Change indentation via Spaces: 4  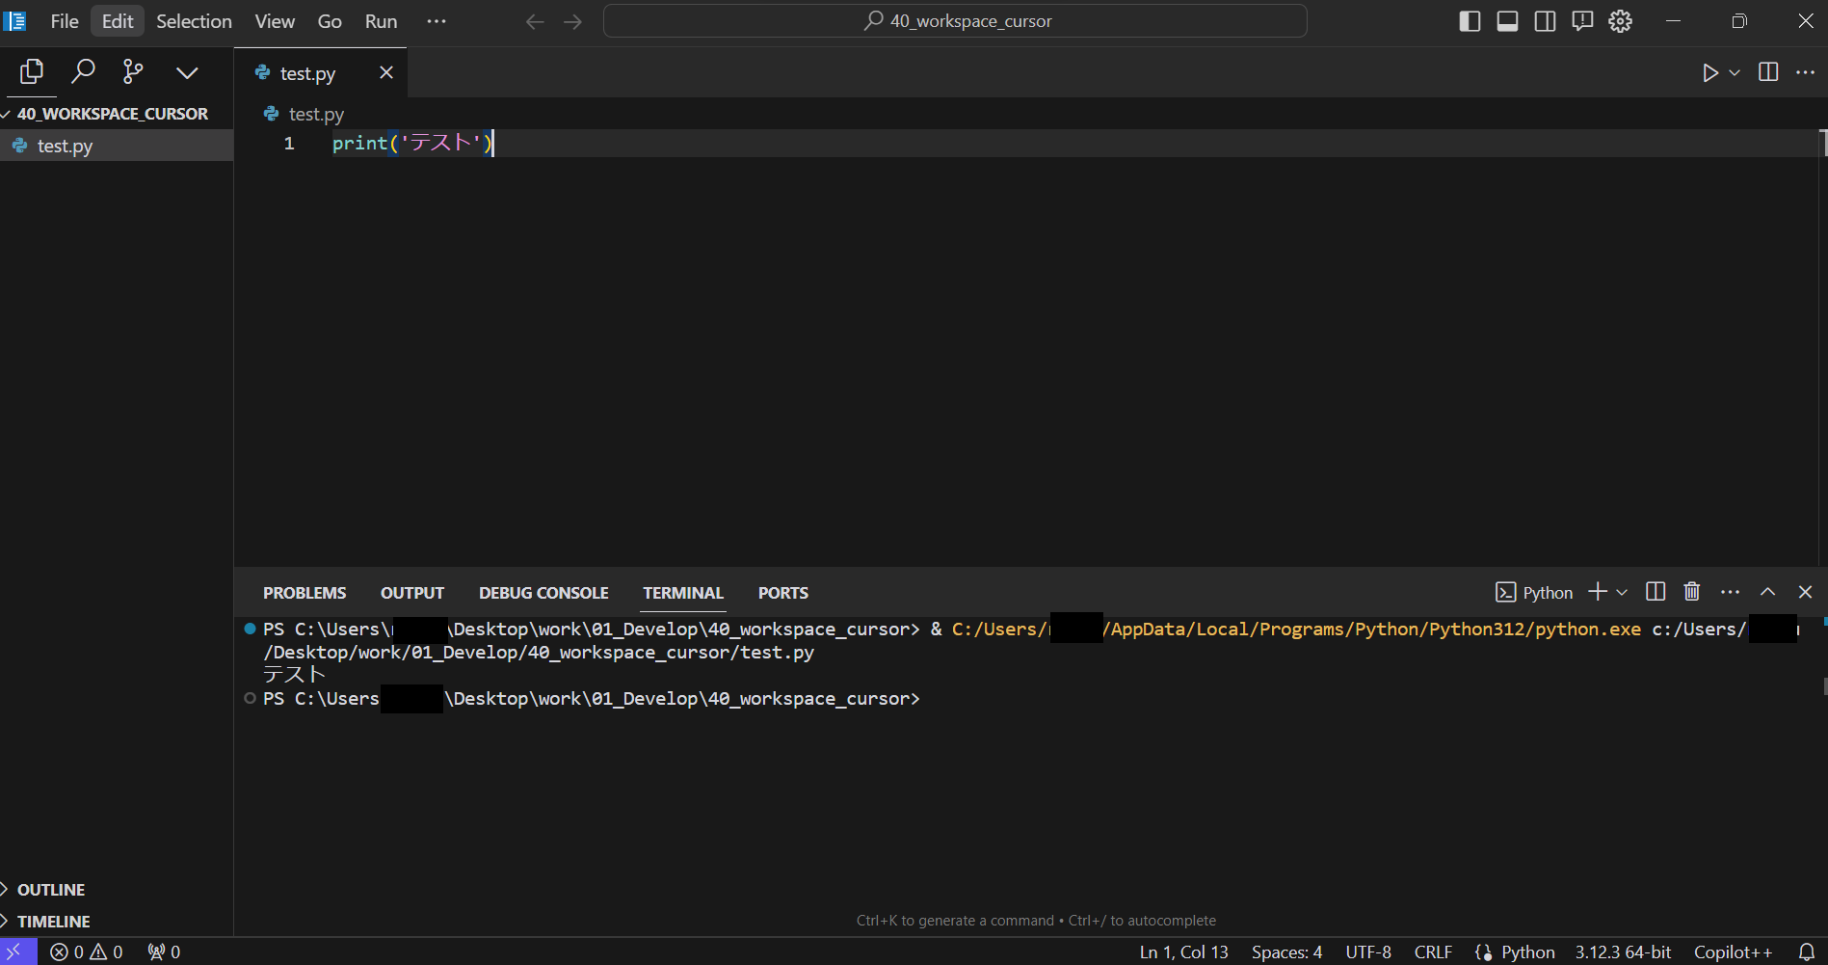1286,952
